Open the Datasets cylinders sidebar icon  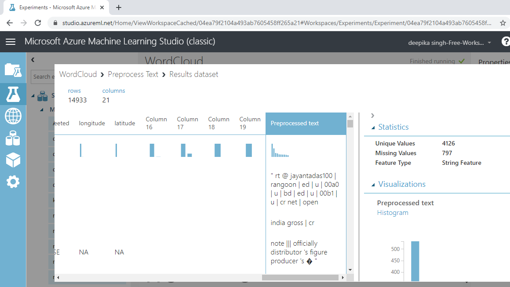coord(13,138)
